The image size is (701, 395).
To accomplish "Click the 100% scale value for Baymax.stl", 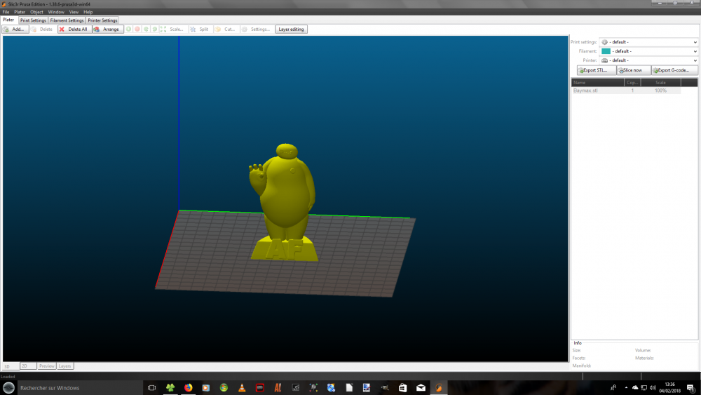I will pyautogui.click(x=661, y=91).
